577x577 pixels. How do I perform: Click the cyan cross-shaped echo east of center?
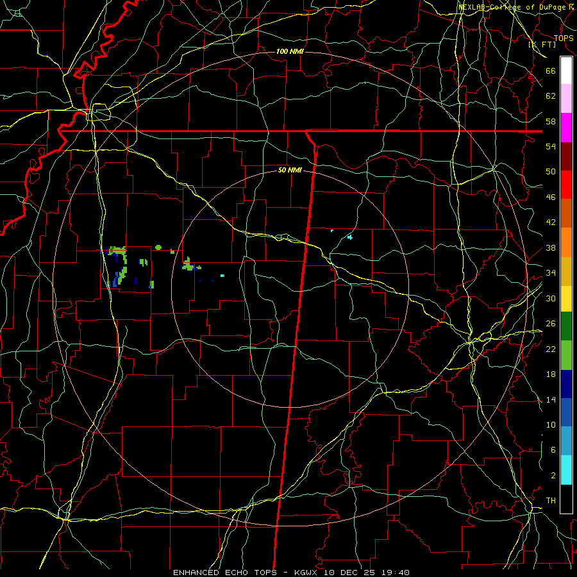(x=350, y=237)
